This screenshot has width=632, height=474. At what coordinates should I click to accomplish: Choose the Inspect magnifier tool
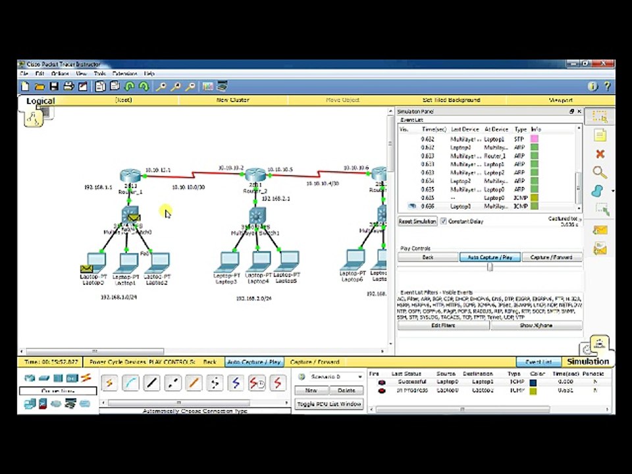coord(600,172)
